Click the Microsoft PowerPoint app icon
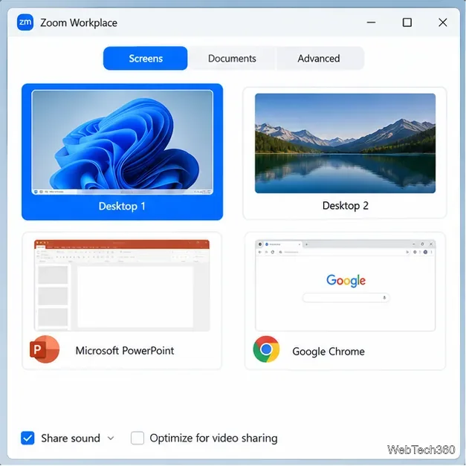This screenshot has height=466, width=466. 45,349
